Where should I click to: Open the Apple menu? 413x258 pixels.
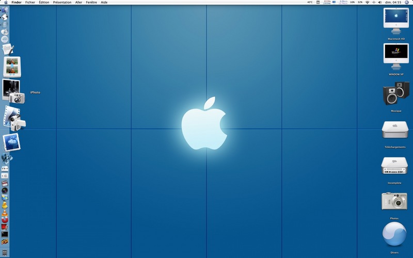click(6, 2)
